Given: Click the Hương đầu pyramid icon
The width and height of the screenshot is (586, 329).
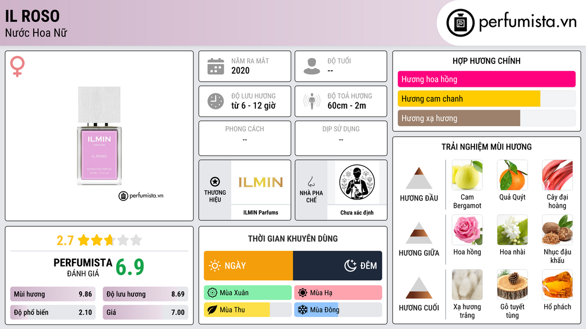Looking at the screenshot, I should [419, 178].
